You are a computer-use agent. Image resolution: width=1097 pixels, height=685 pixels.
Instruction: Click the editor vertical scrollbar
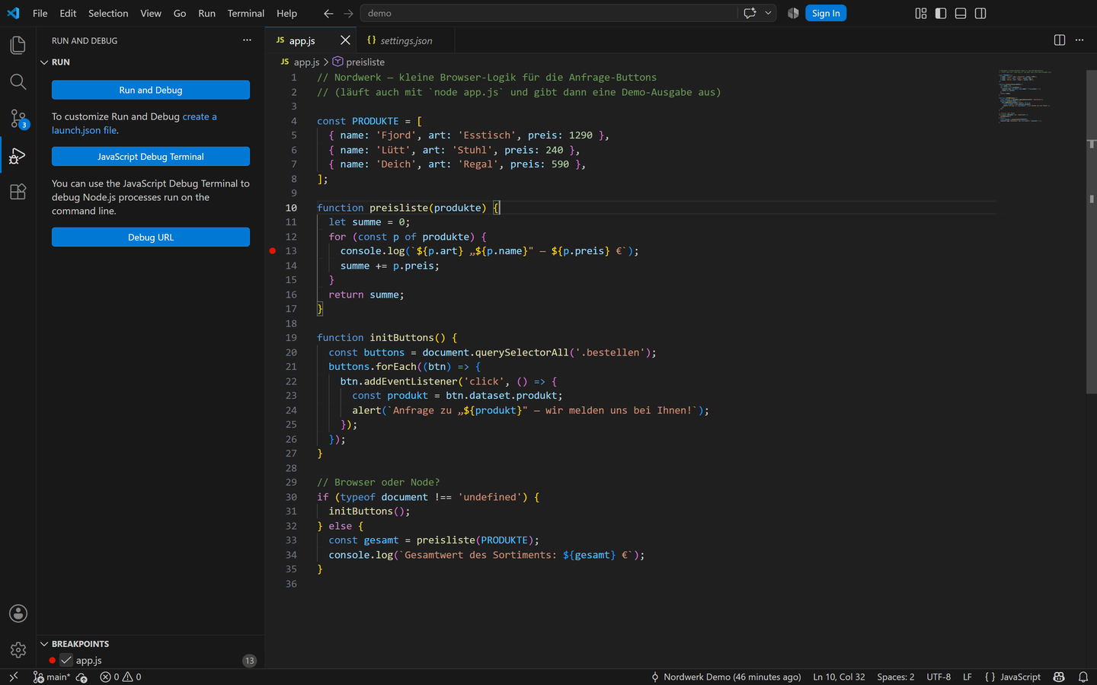pos(1091,232)
